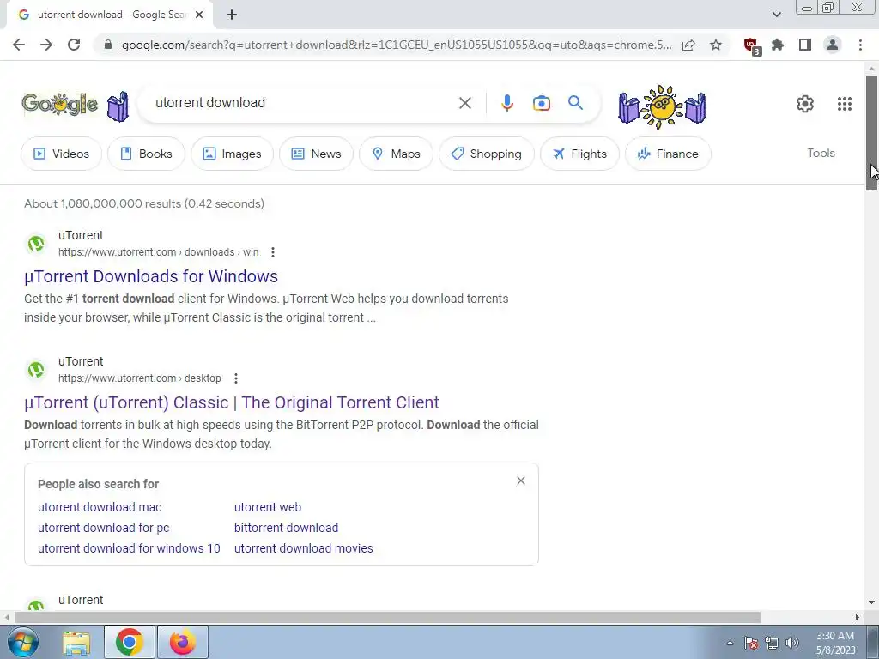Image resolution: width=879 pixels, height=659 pixels.
Task: Open options for the desktop result
Action: (x=236, y=378)
